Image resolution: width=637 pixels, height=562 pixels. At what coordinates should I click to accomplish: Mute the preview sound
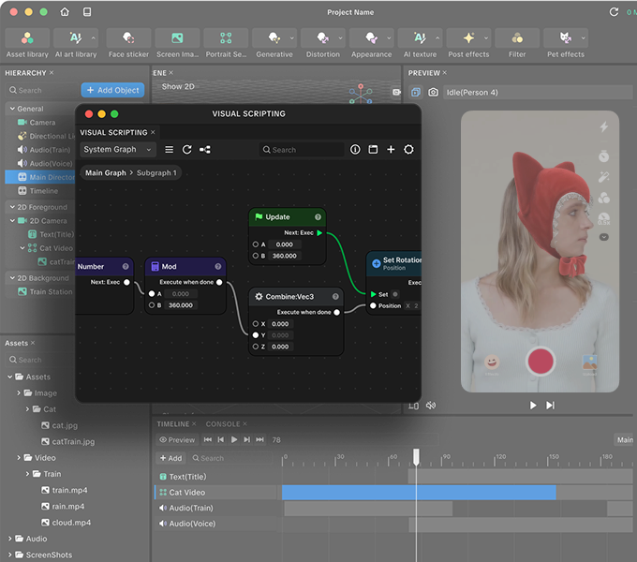point(431,406)
